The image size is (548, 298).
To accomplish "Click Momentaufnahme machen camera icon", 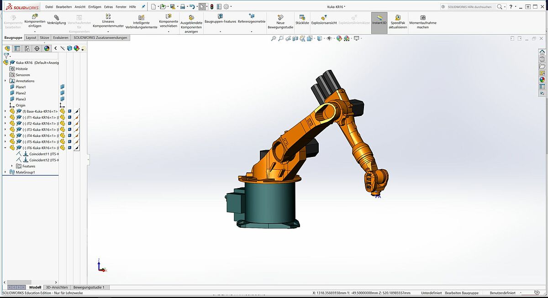I will (x=423, y=17).
